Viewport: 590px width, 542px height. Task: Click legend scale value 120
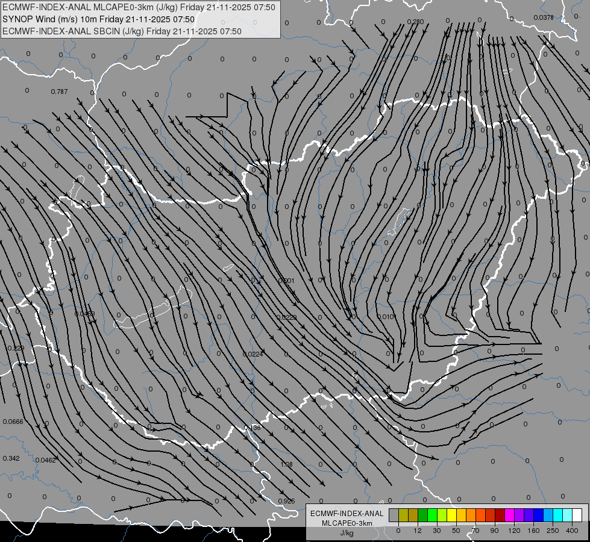(x=514, y=531)
